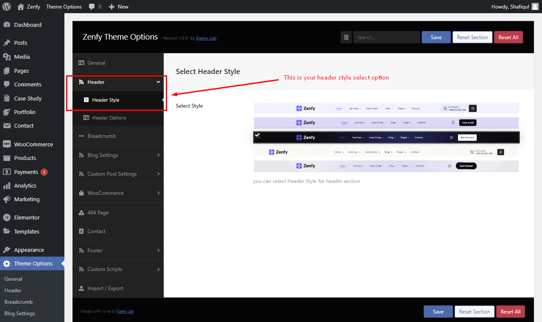Click the Marketing megaphone icon

coord(7,199)
